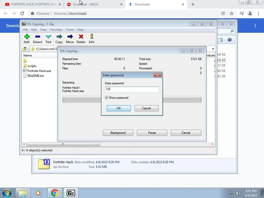Click the Chrome address bar

pyautogui.click(x=125, y=13)
